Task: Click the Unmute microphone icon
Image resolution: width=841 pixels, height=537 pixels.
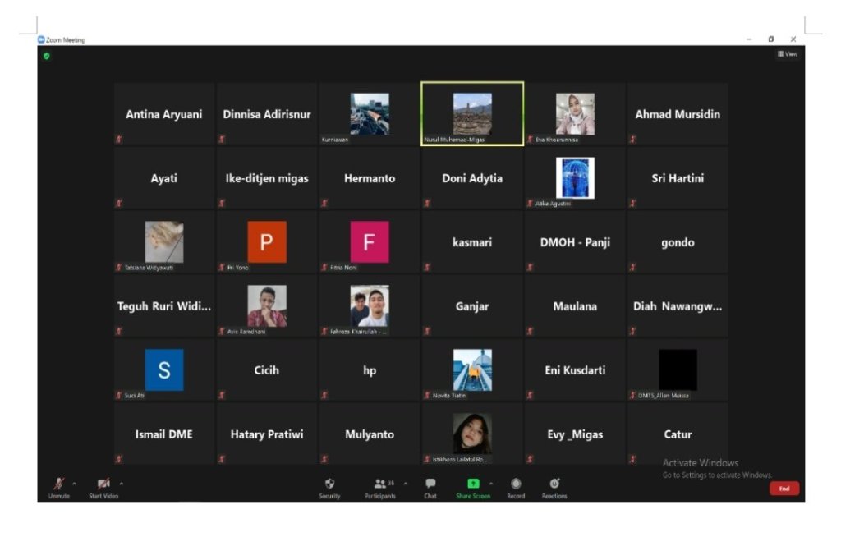Action: click(x=59, y=484)
